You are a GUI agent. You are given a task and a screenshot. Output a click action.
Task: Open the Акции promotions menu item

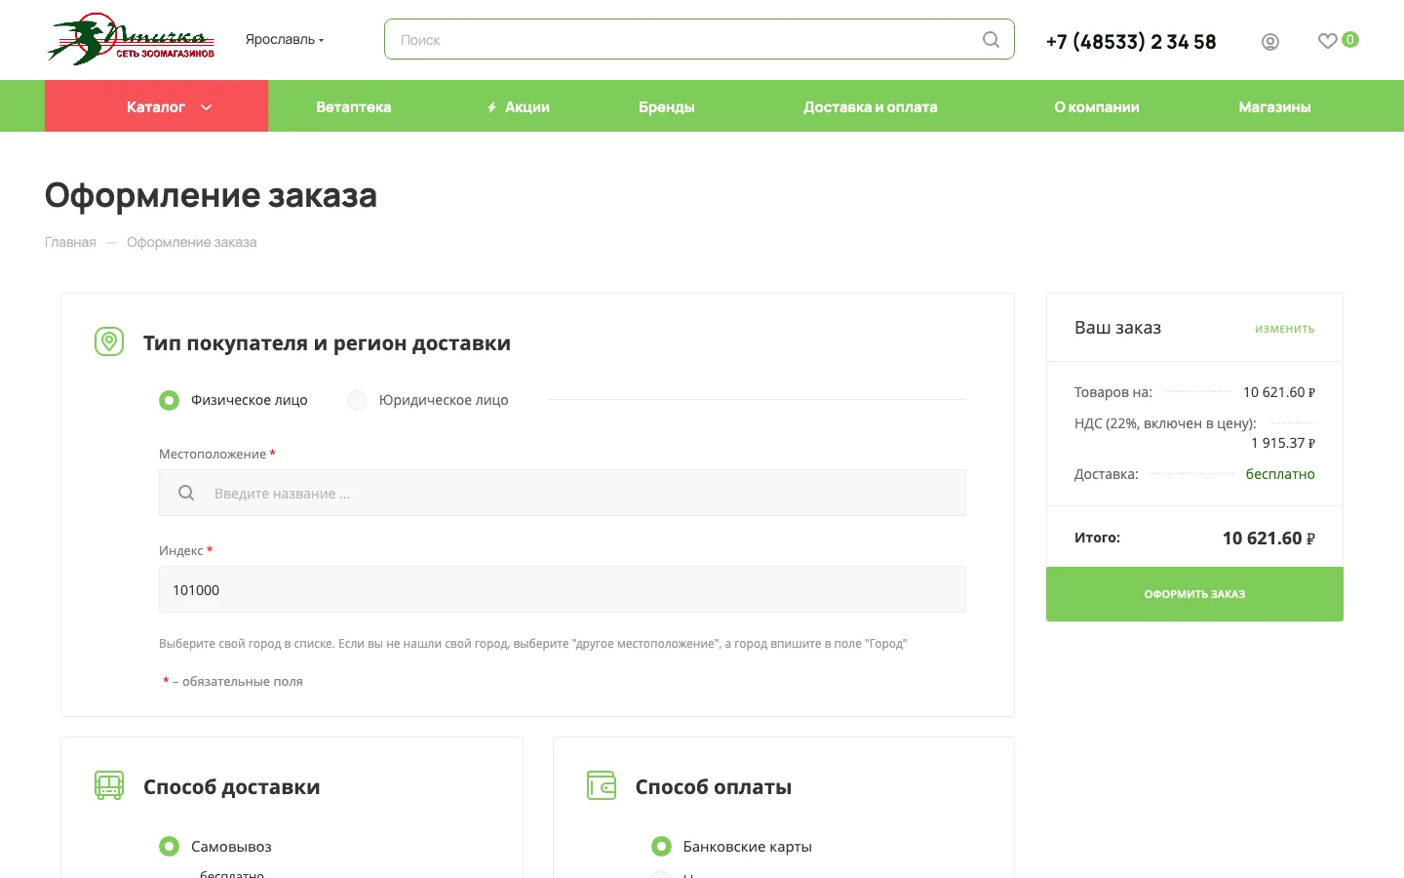tap(519, 106)
